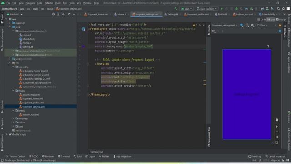Collapse the layout folder
The height and width of the screenshot is (164, 291).
[13, 91]
